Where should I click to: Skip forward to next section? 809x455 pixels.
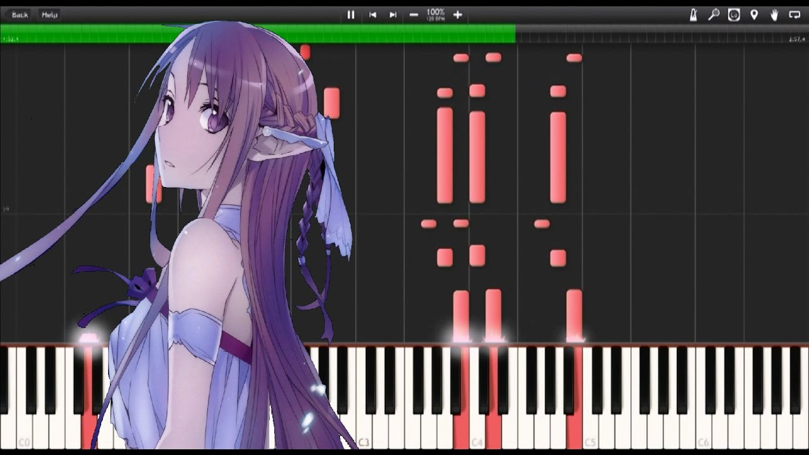pos(392,15)
